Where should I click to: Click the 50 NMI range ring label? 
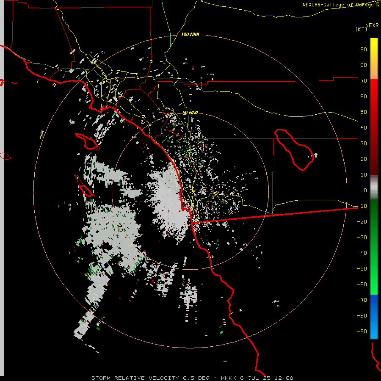pyautogui.click(x=190, y=113)
